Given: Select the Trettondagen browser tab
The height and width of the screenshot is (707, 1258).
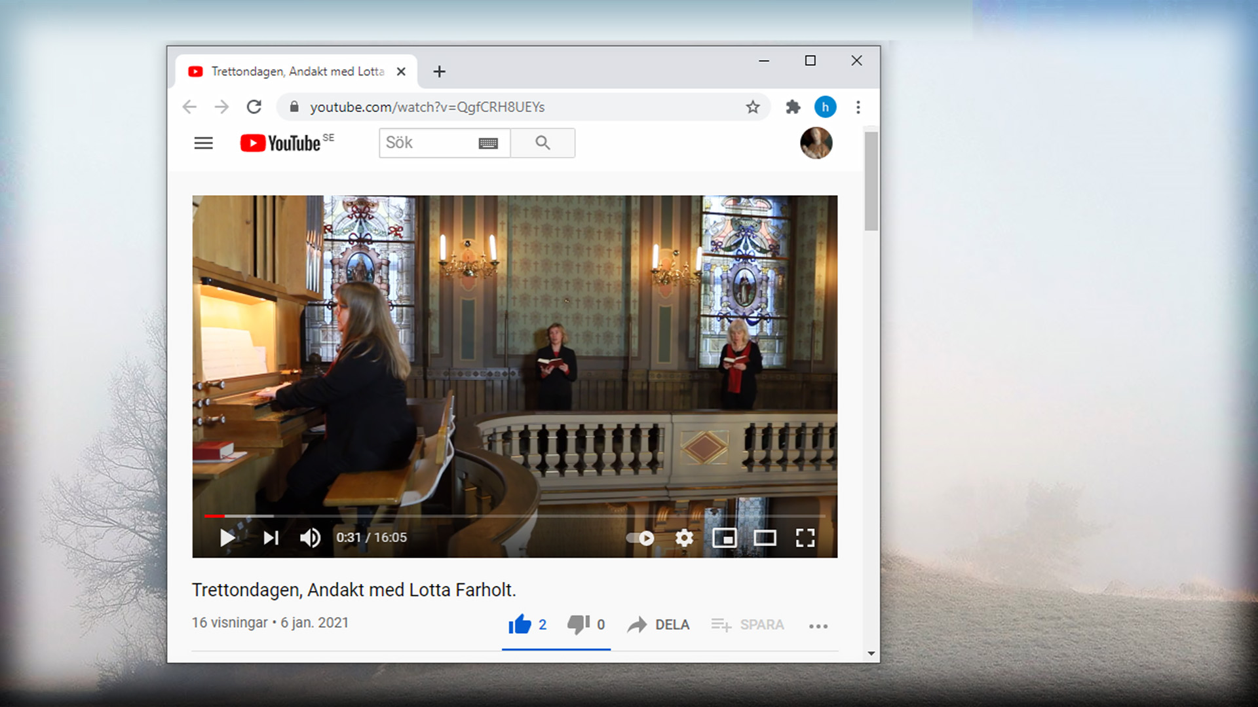Looking at the screenshot, I should point(297,71).
